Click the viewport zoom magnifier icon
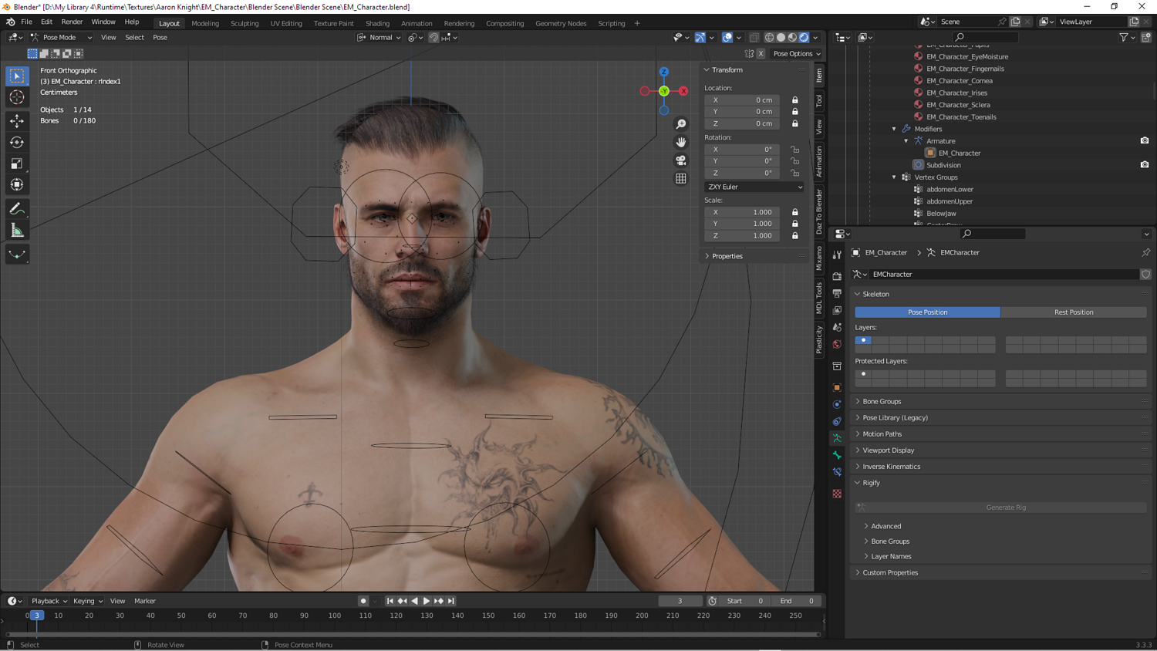This screenshot has height=651, width=1157. [681, 124]
